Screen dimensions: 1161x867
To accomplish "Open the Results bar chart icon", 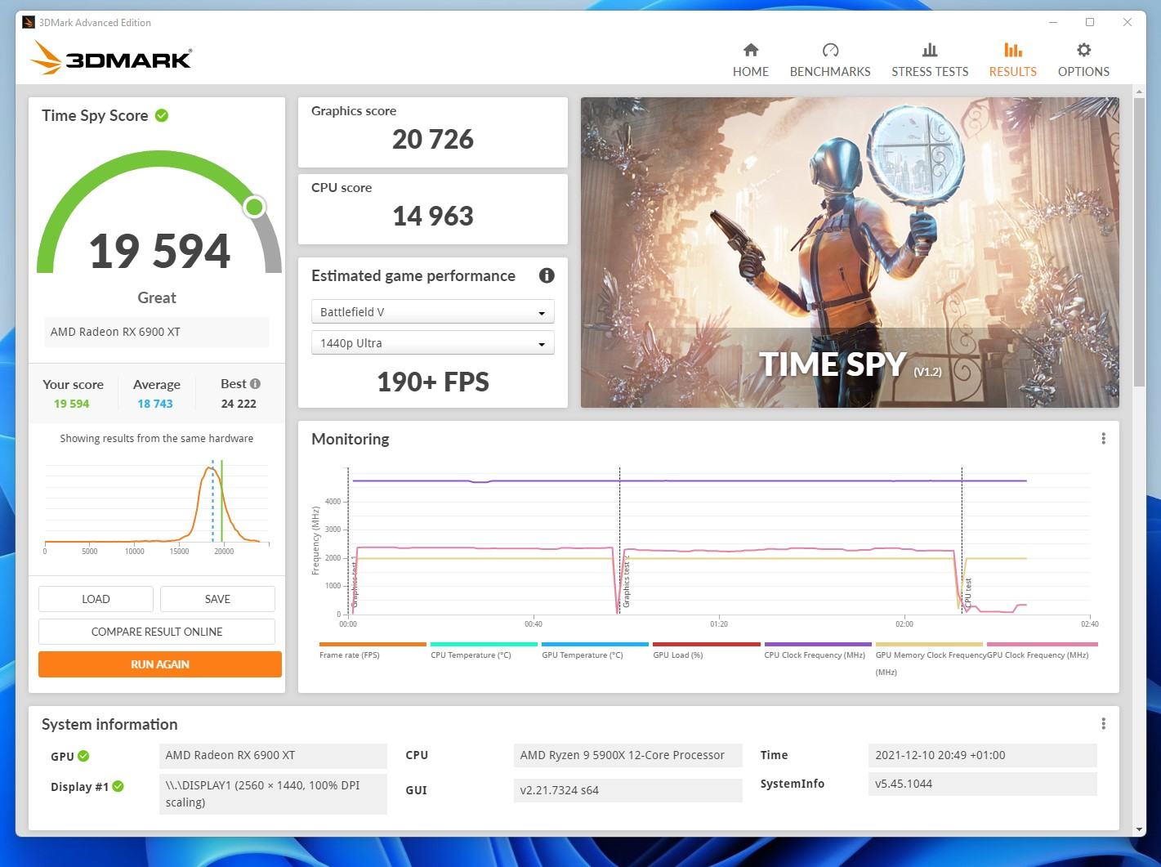I will [1013, 50].
